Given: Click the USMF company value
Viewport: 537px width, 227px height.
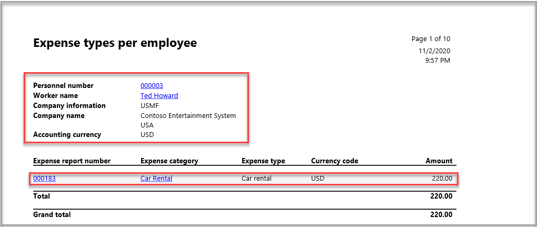Looking at the screenshot, I should pyautogui.click(x=150, y=105).
